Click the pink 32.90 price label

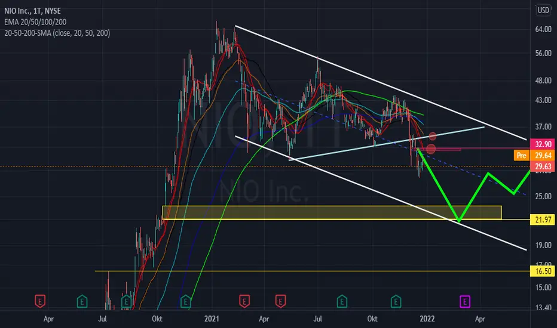click(543, 144)
